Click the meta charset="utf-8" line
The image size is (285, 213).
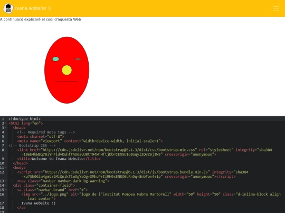[x=41, y=137]
